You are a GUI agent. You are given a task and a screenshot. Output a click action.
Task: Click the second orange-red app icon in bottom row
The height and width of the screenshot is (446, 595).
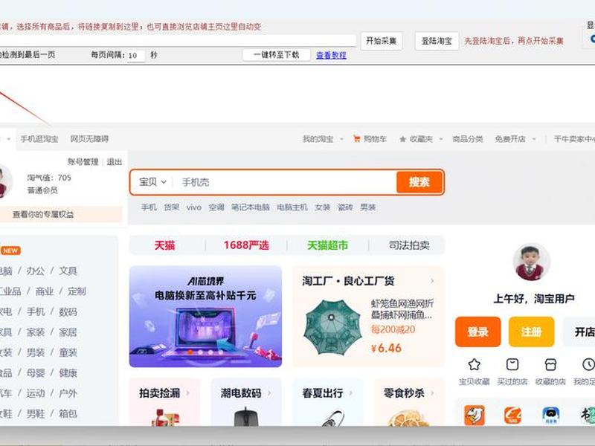tap(512, 415)
